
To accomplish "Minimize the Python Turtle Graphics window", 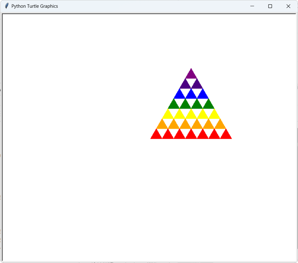I will pos(252,6).
